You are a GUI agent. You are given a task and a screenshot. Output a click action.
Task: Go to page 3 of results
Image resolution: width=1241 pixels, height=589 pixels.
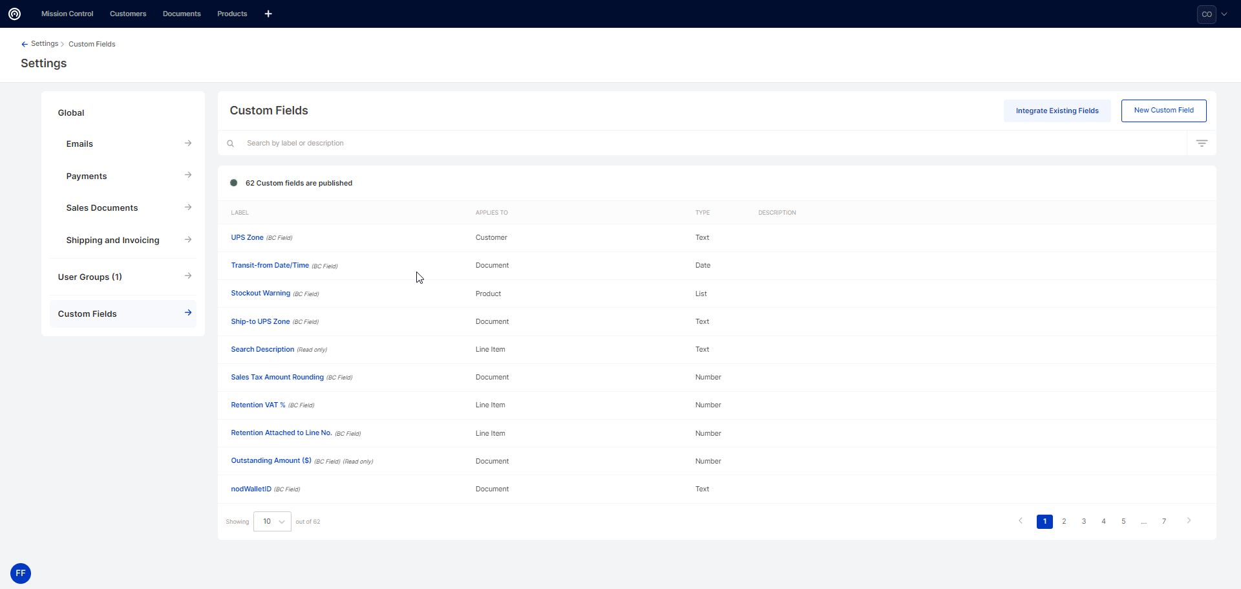click(1084, 521)
